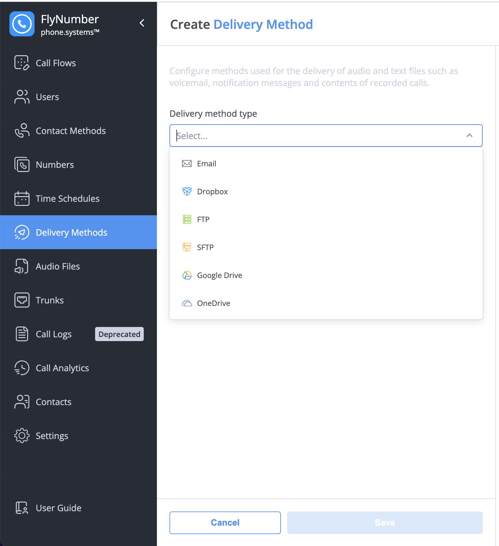Screen dimensions: 499x546
Task: Click the Call Analytics clock icon
Action: (x=22, y=368)
